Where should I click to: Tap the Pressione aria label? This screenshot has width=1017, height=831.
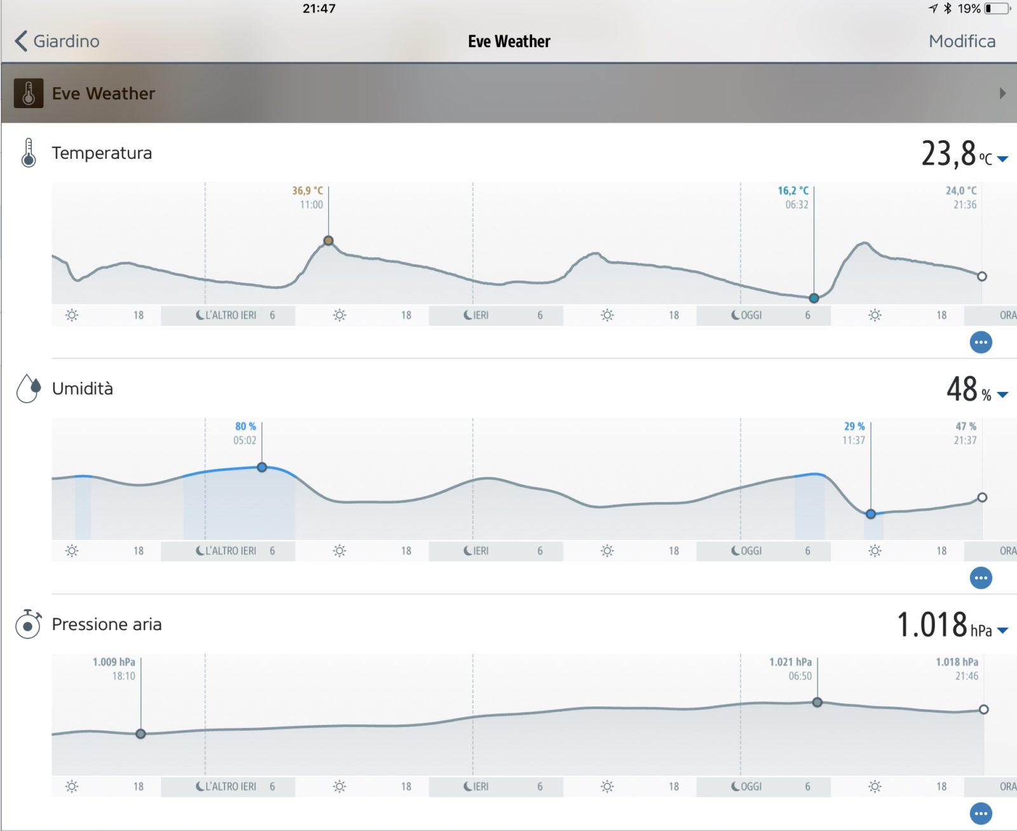tap(107, 625)
